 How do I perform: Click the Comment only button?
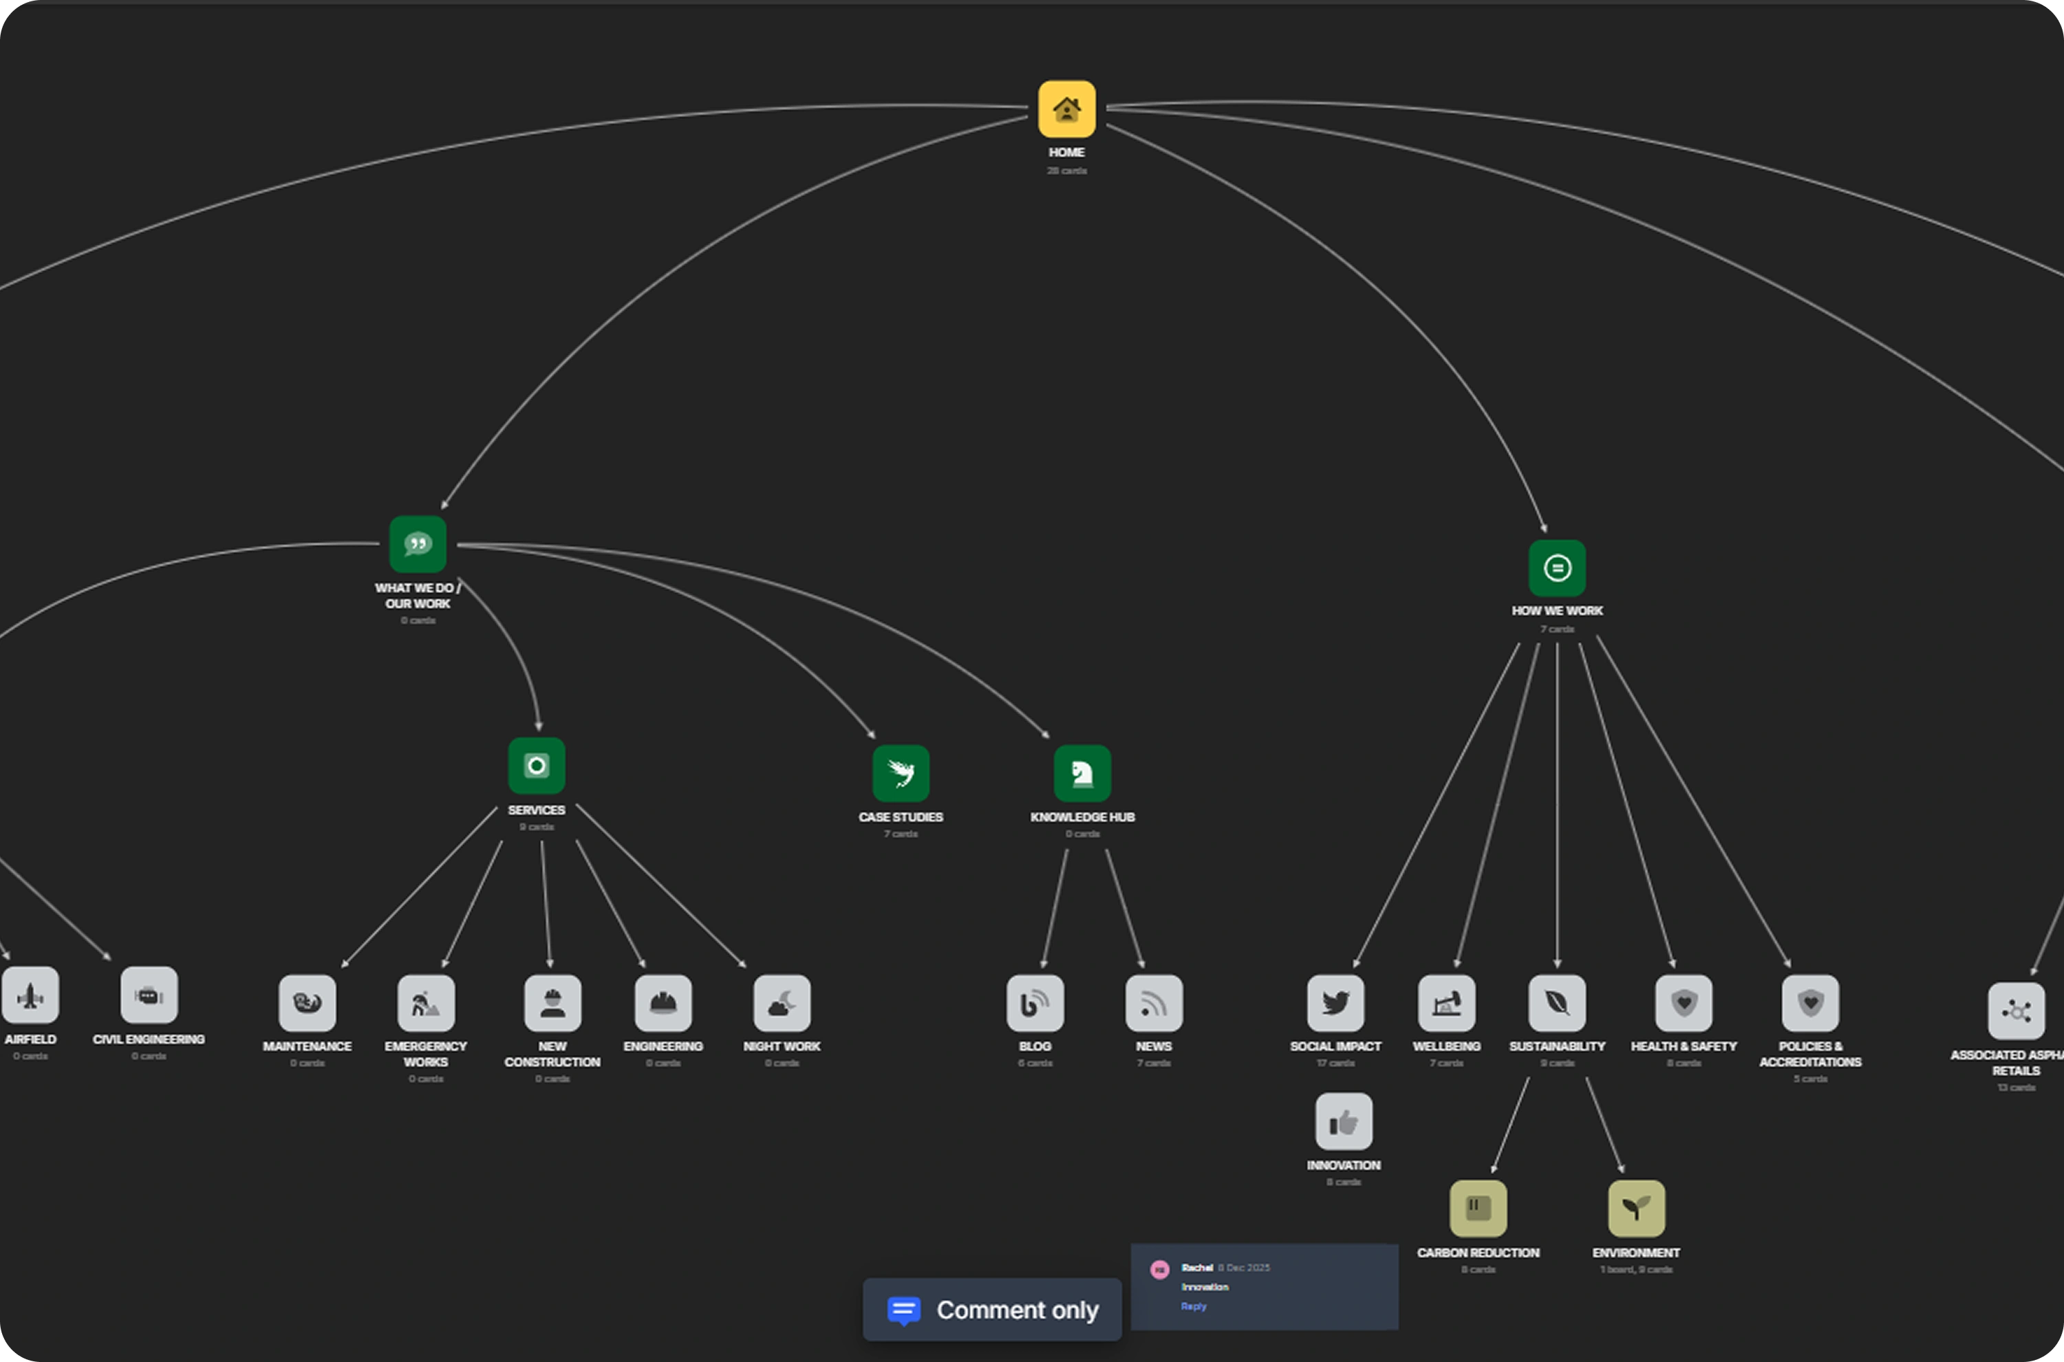coord(992,1310)
